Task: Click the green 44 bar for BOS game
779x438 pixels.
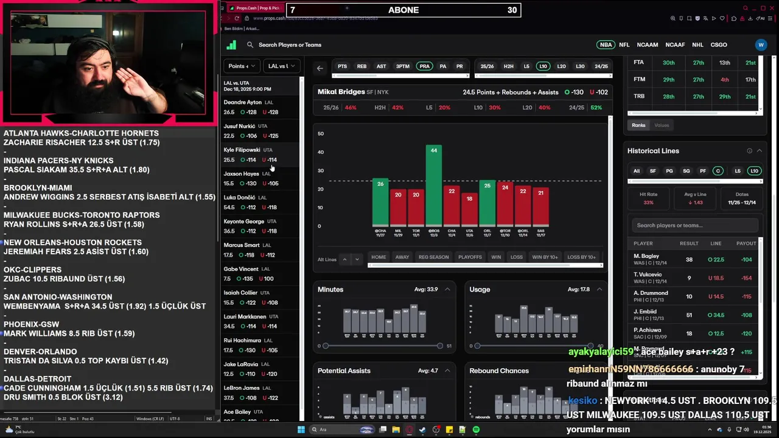Action: [x=434, y=186]
